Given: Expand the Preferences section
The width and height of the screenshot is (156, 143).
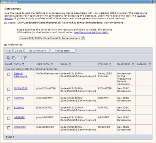Looking at the screenshot, I should [5, 45].
